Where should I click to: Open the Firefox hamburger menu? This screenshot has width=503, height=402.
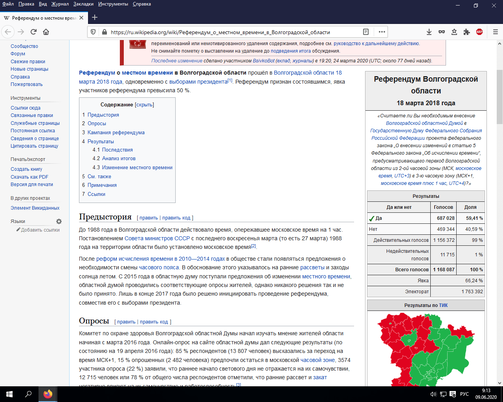495,32
